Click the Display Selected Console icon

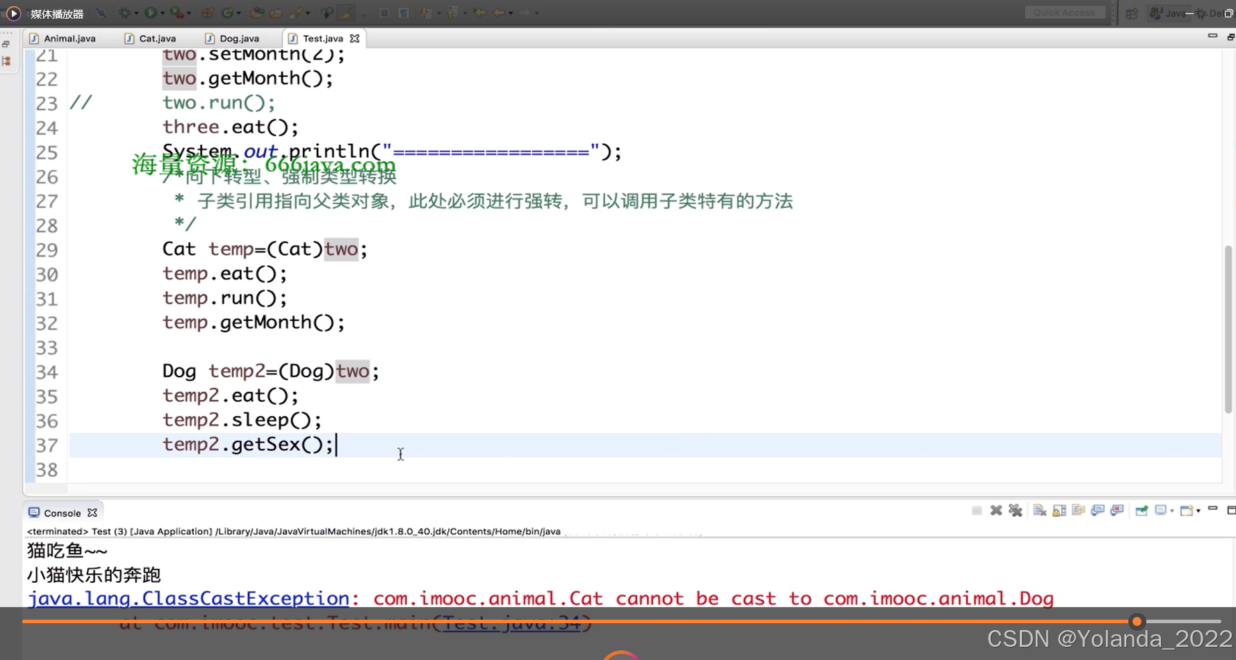(1161, 511)
